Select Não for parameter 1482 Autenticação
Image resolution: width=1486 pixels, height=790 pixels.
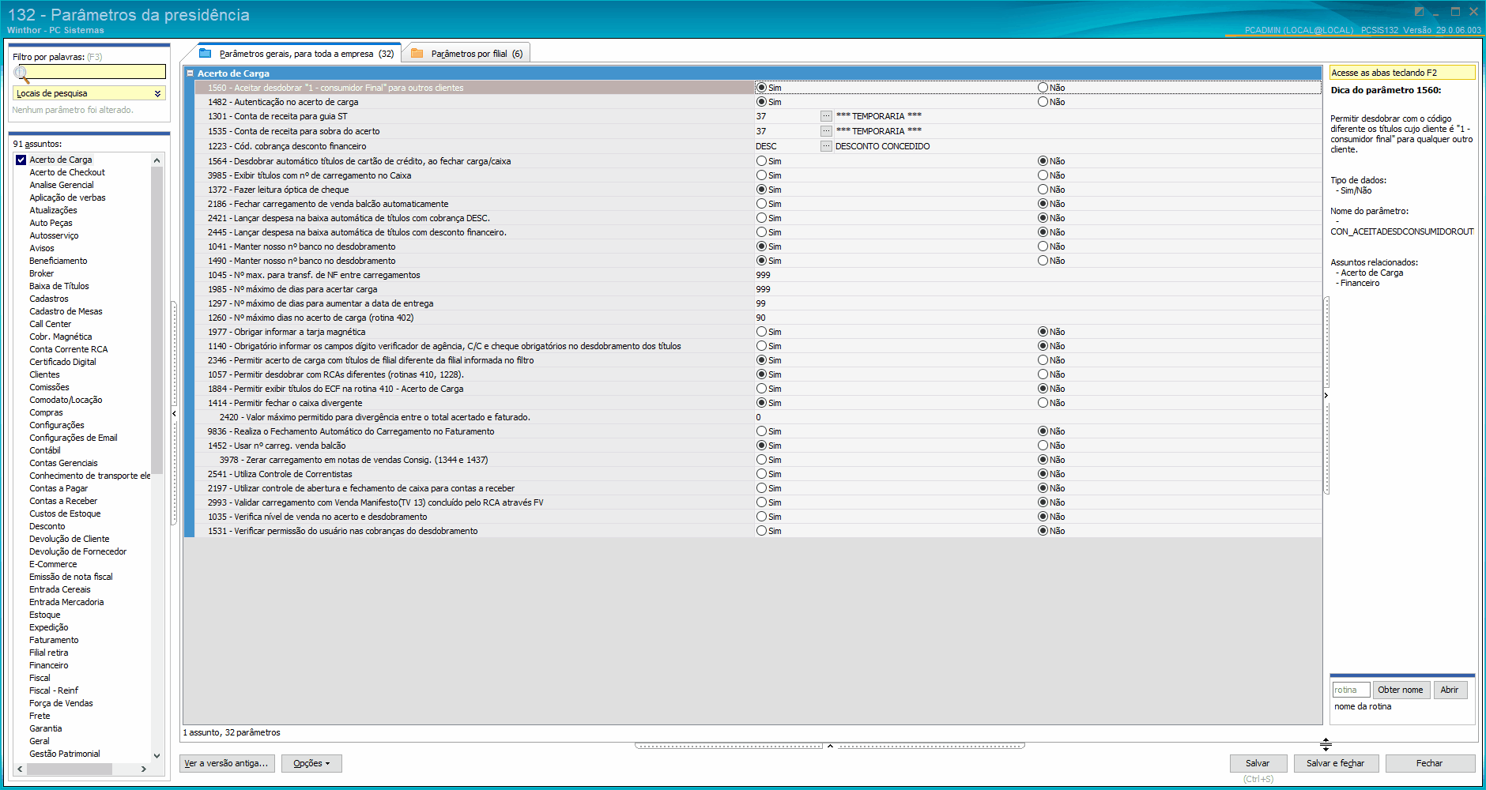[x=1043, y=102]
